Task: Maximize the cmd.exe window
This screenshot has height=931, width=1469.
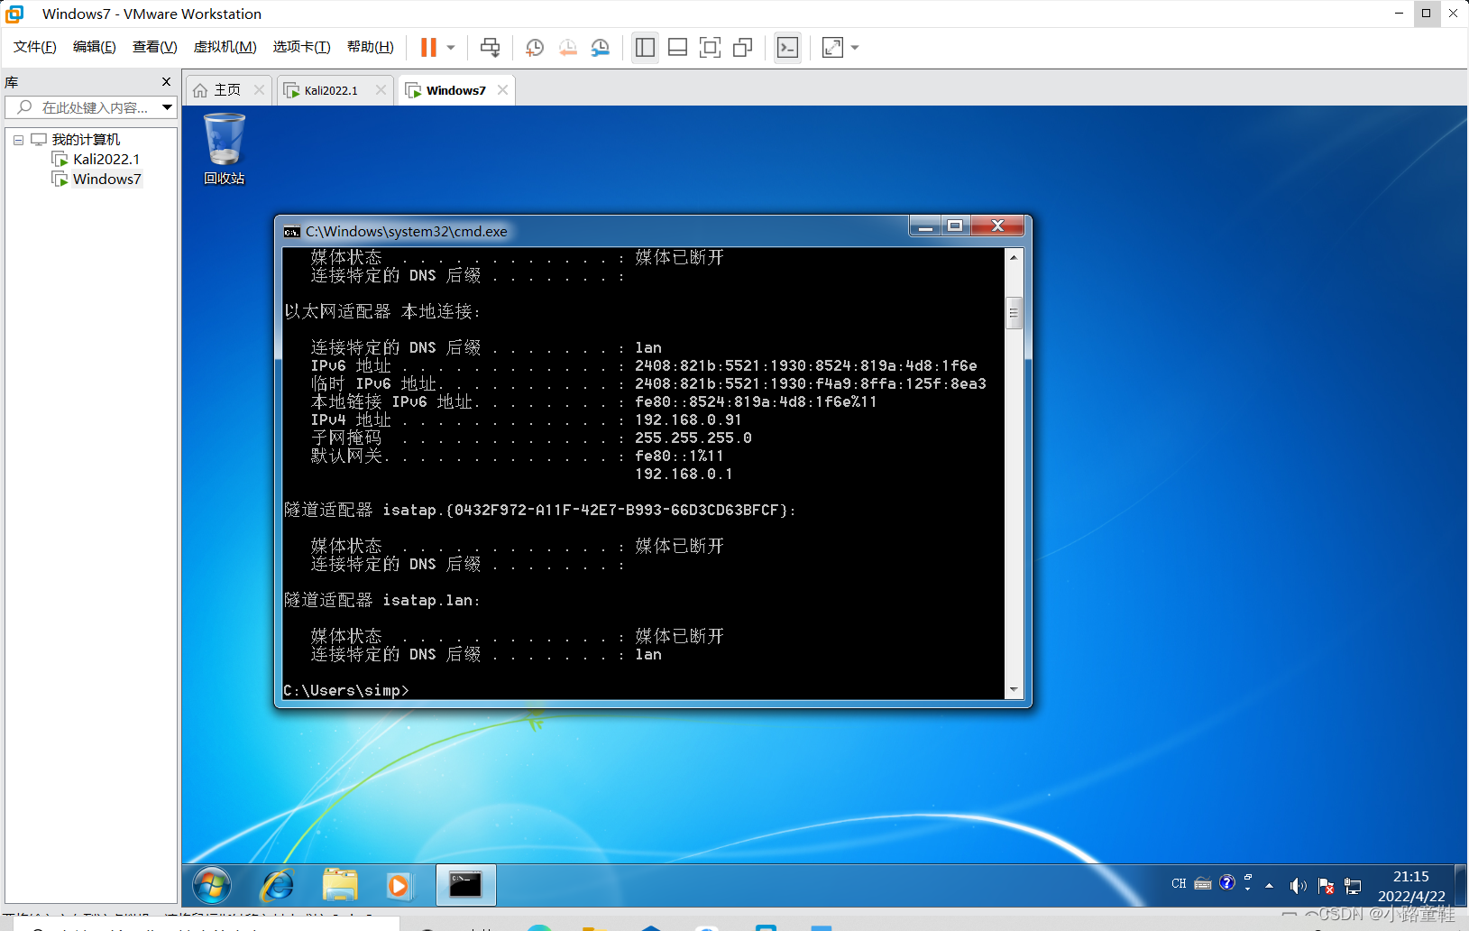Action: click(955, 226)
